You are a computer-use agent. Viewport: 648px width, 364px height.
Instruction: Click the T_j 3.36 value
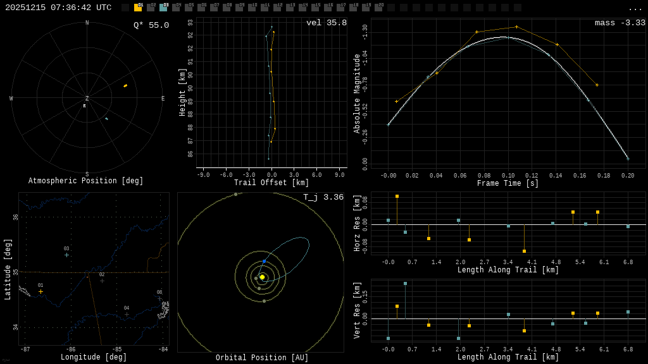(323, 197)
